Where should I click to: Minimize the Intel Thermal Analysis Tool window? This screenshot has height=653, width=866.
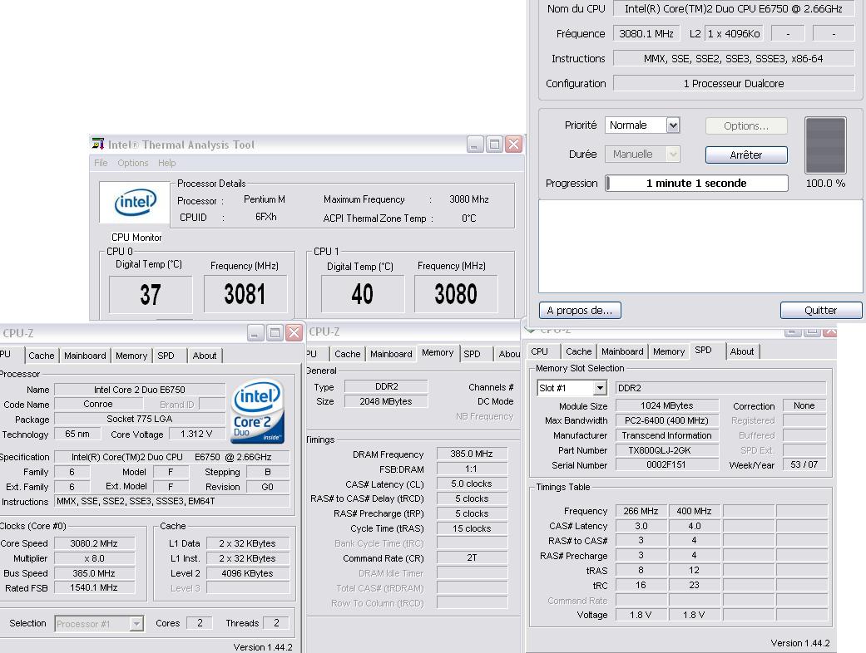pyautogui.click(x=475, y=145)
